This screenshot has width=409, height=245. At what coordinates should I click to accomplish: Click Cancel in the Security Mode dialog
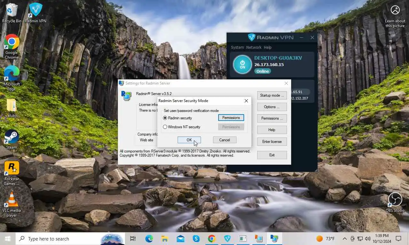[x=225, y=140]
